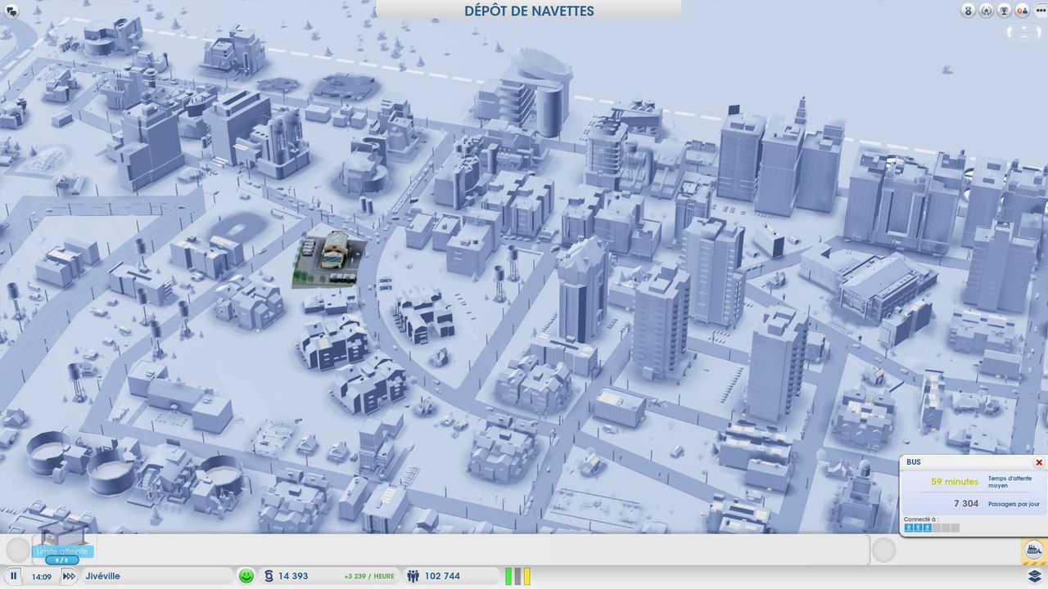Viewport: 1048px width, 589px height.
Task: Click the orange friends/players icon
Action: [1022, 11]
